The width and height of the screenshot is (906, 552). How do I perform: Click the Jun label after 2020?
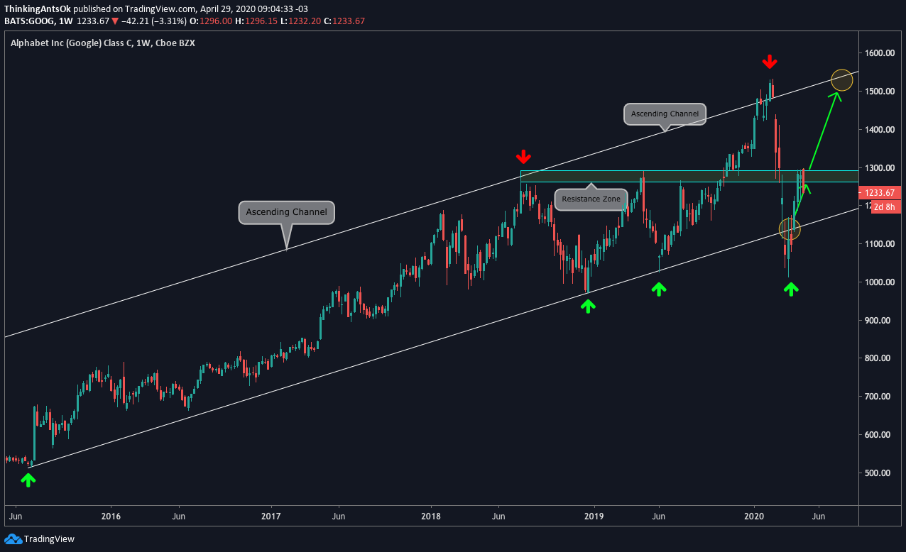pyautogui.click(x=818, y=516)
